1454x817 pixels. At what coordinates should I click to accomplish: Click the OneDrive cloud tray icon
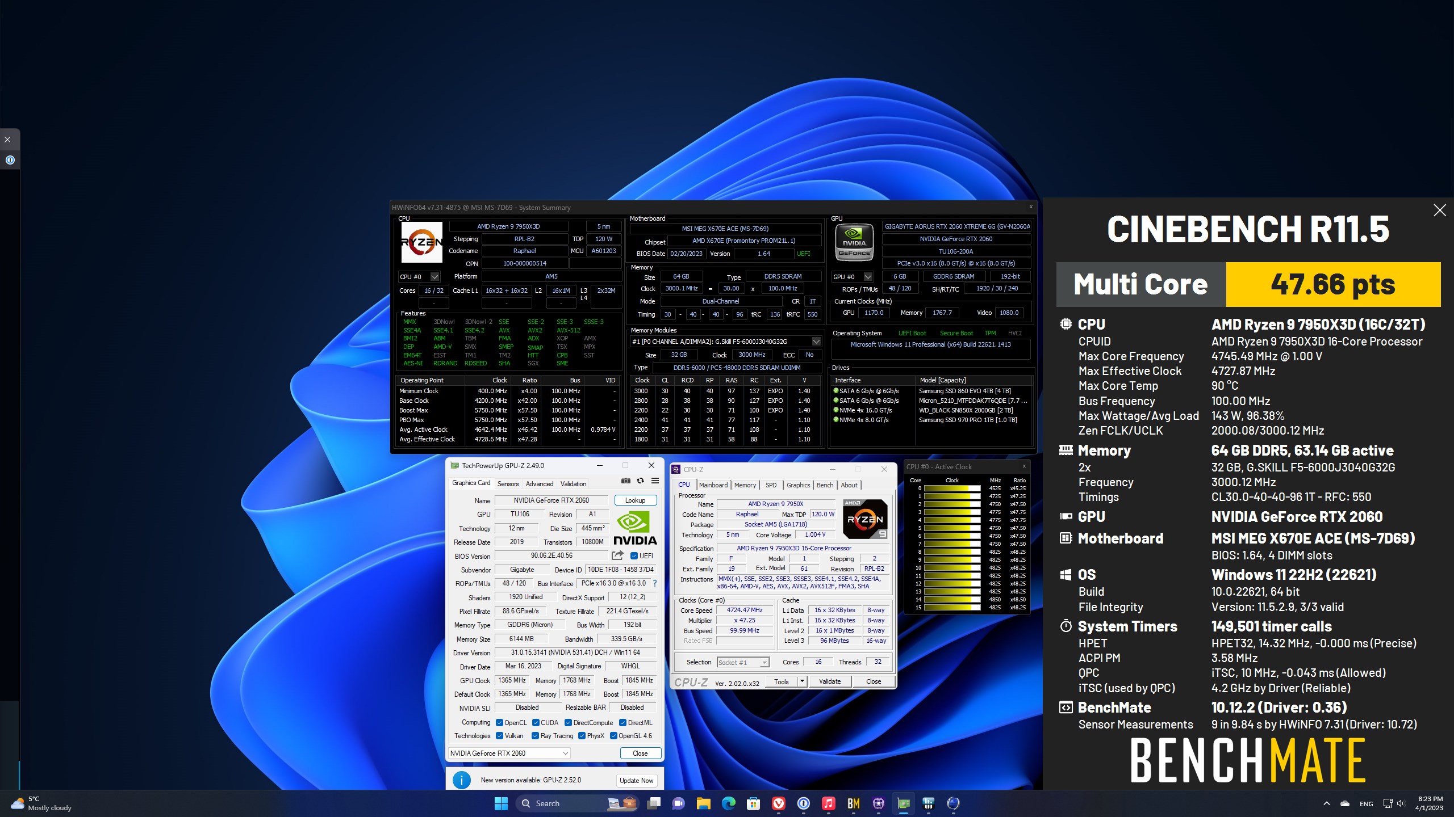click(x=1344, y=804)
